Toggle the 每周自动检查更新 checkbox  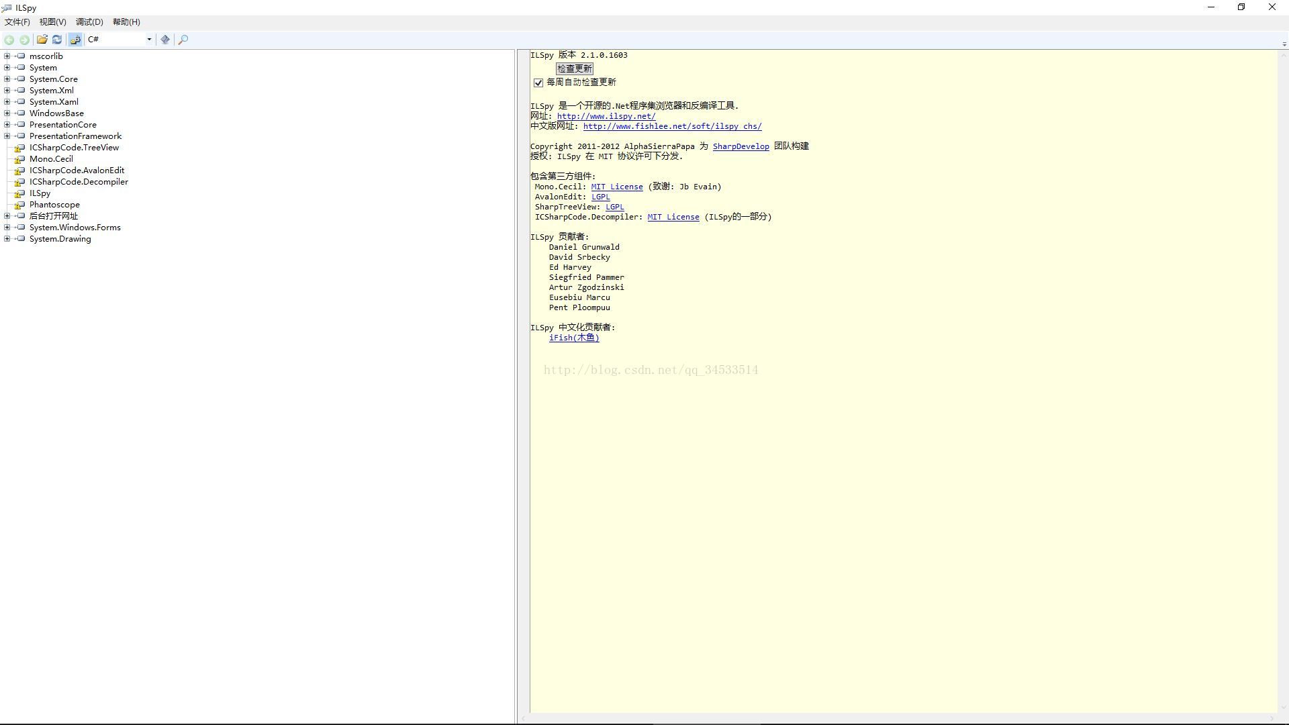538,83
